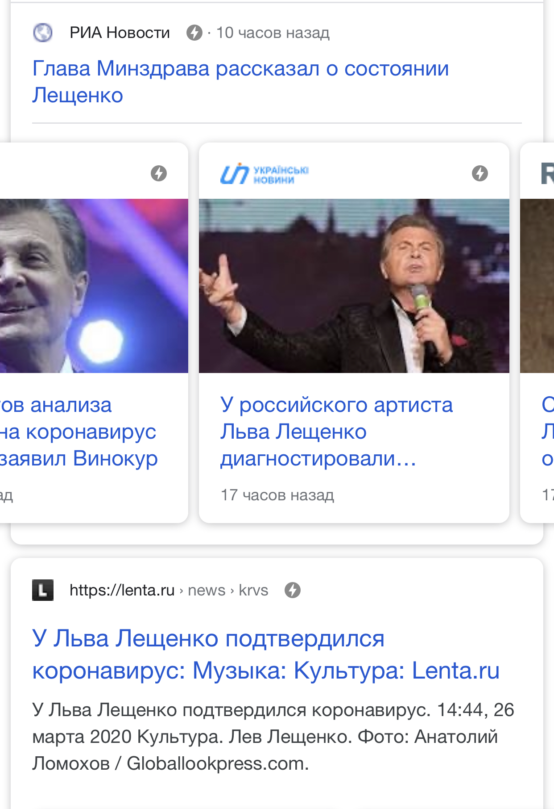Viewport: 554px width, 809px height.
Task: Tap the AMP lightning icon beside the lenta.ru URL
Action: (x=293, y=590)
